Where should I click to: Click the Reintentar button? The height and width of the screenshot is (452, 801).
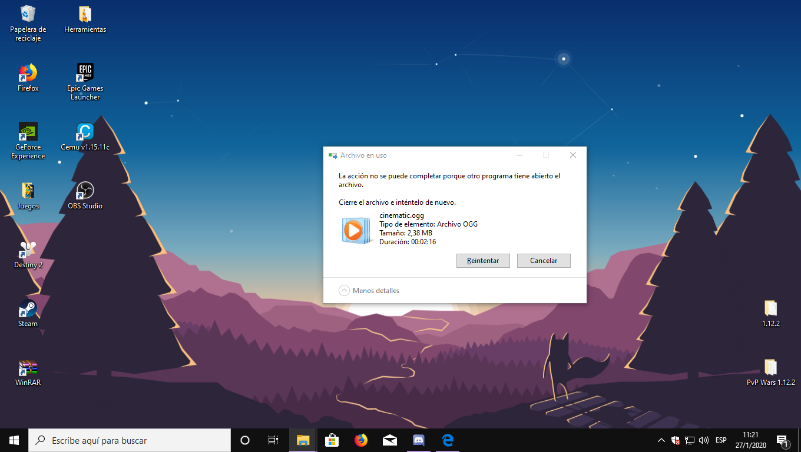click(x=483, y=261)
